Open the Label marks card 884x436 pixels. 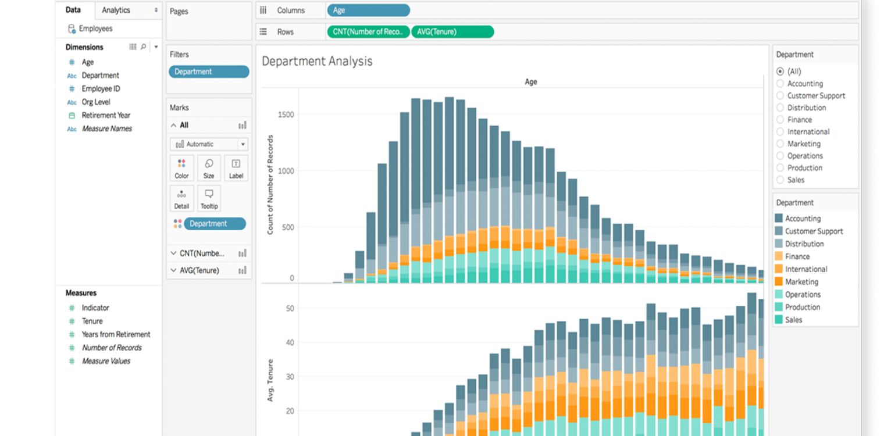pyautogui.click(x=236, y=167)
